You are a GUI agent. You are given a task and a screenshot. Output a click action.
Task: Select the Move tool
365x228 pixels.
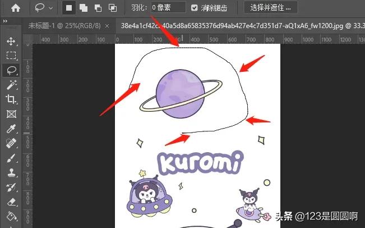(11, 42)
